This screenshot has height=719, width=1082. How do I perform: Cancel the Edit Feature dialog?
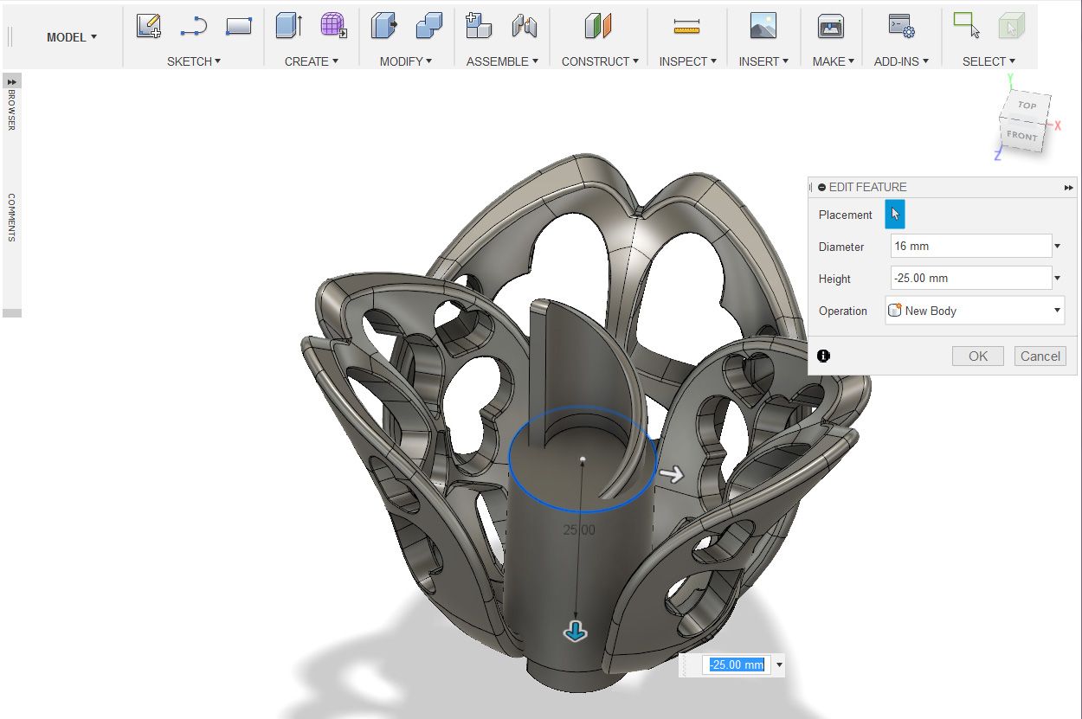point(1040,356)
